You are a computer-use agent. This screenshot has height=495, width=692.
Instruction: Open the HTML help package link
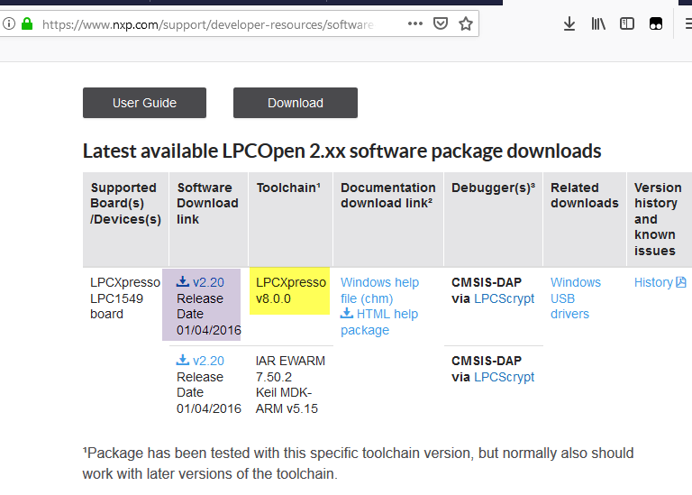pyautogui.click(x=379, y=322)
